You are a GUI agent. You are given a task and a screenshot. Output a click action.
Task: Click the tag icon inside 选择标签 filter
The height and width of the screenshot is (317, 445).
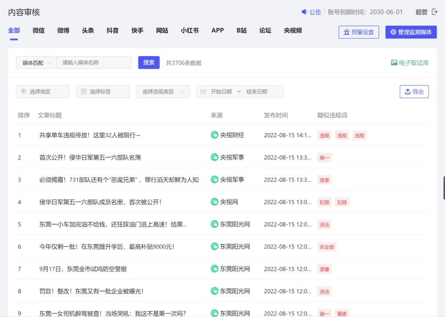point(83,92)
